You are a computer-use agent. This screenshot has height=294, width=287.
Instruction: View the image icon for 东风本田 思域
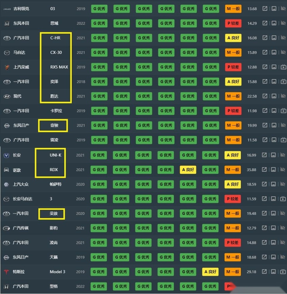point(274,23)
